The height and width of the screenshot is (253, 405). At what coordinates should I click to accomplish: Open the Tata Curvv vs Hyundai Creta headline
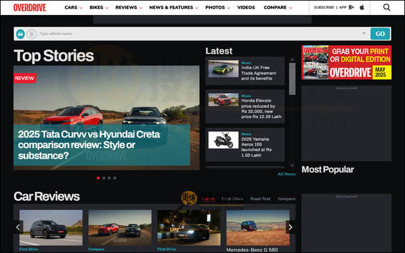tap(89, 145)
